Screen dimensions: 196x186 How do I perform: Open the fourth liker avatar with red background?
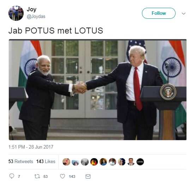click(x=94, y=162)
